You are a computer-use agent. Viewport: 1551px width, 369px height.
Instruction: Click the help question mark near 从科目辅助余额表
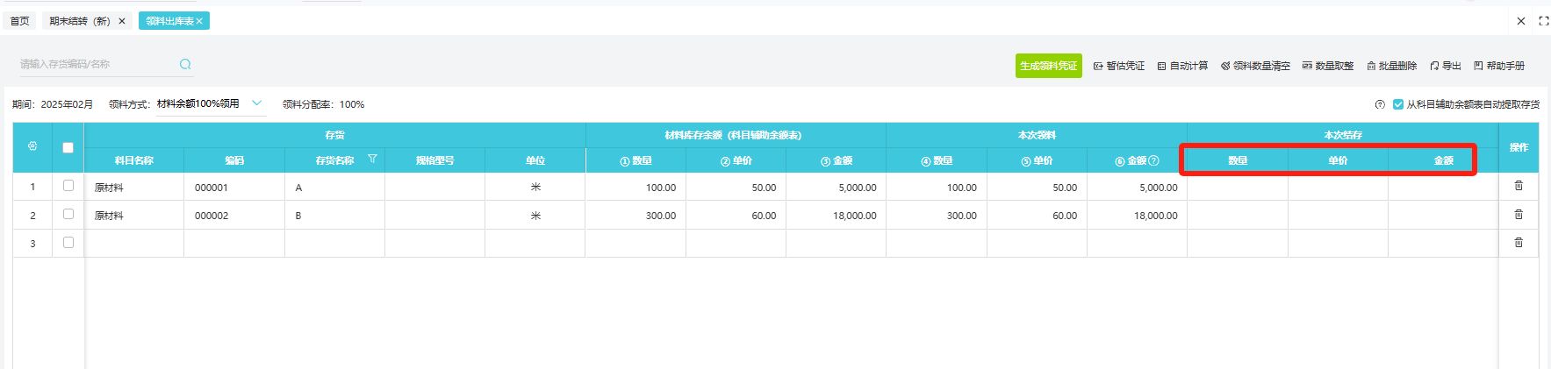click(1380, 104)
